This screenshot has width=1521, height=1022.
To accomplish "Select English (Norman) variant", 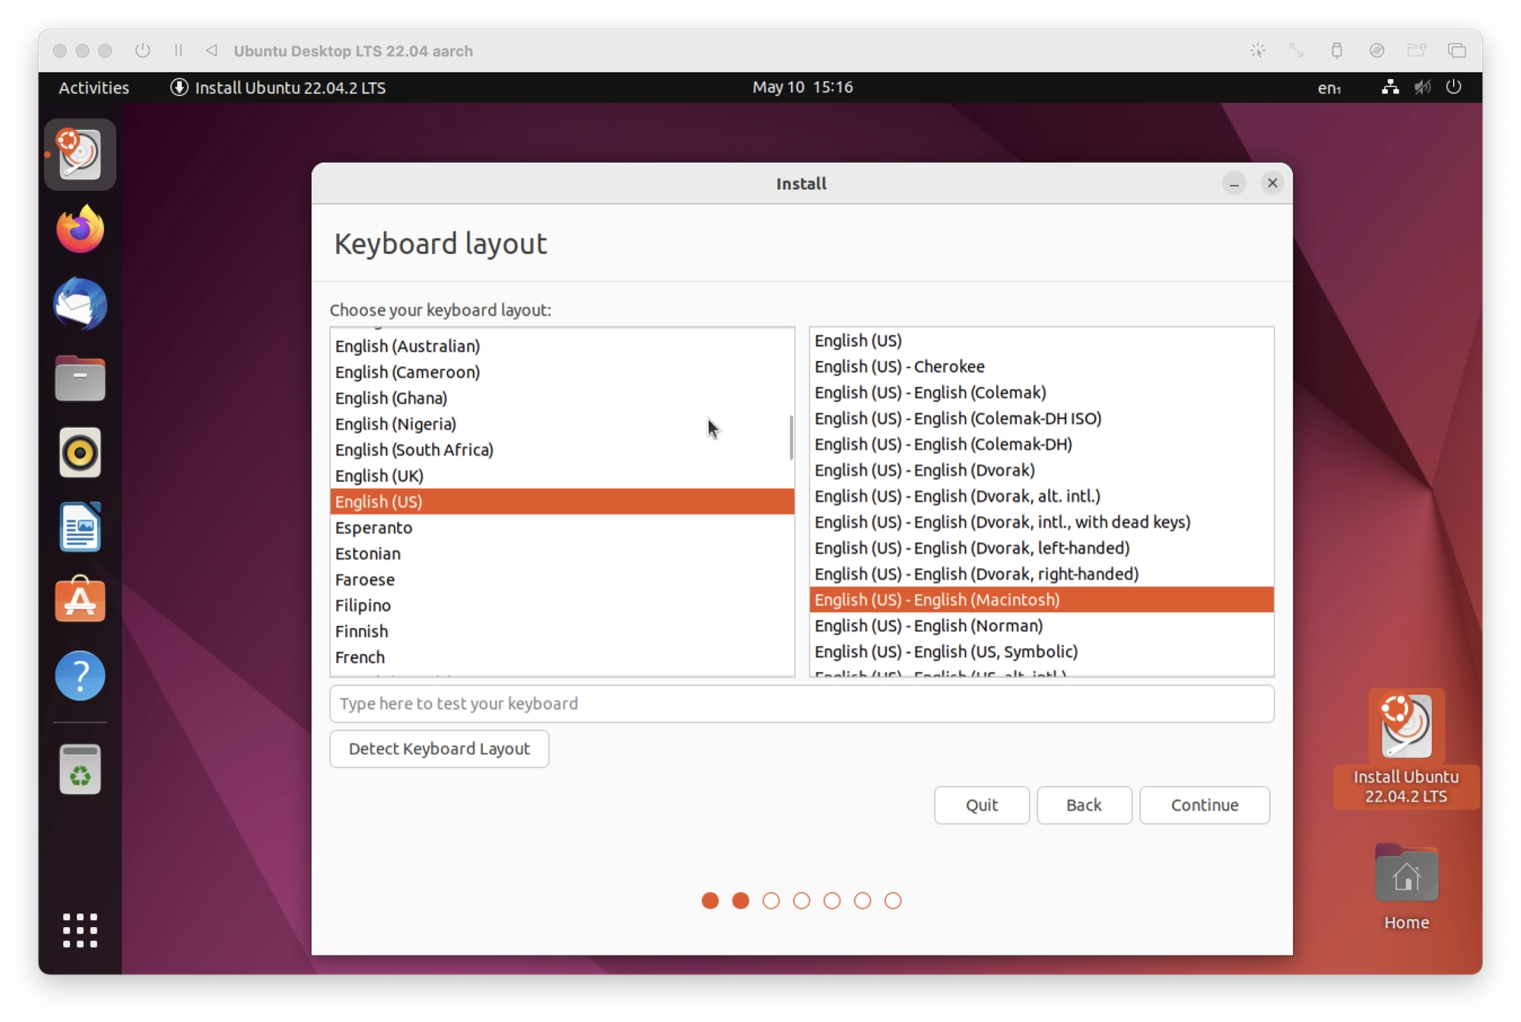I will click(1041, 625).
